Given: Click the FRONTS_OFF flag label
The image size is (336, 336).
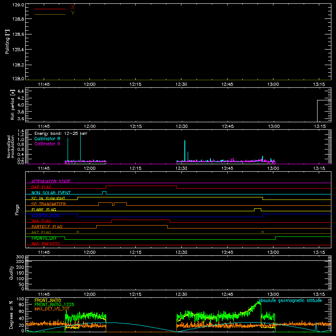Looking at the screenshot, I should point(44,238).
